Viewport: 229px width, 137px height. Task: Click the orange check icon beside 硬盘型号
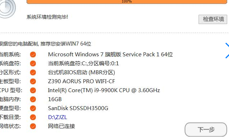(x=33, y=108)
